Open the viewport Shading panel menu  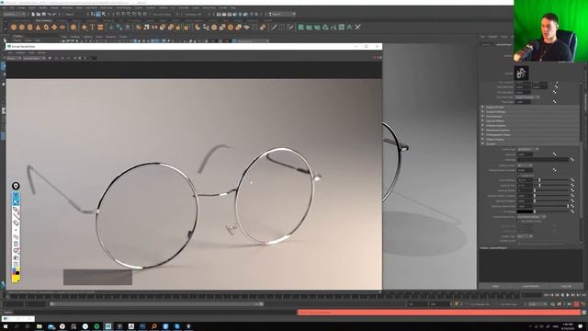click(x=74, y=37)
